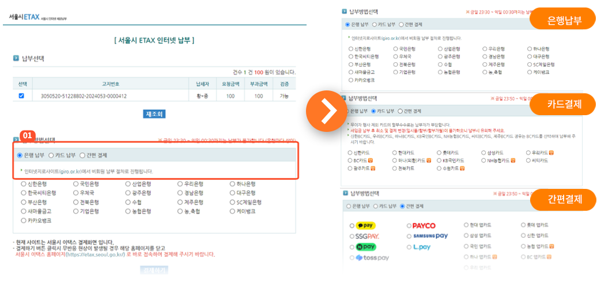Click the 부과금액 column header
Image resolution: width=616 pixels, height=296 pixels.
pos(259,84)
